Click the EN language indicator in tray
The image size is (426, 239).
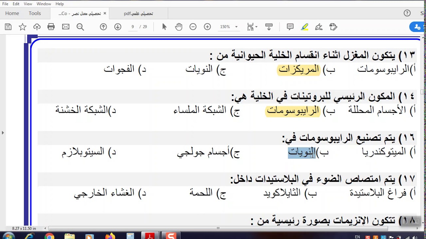357,237
